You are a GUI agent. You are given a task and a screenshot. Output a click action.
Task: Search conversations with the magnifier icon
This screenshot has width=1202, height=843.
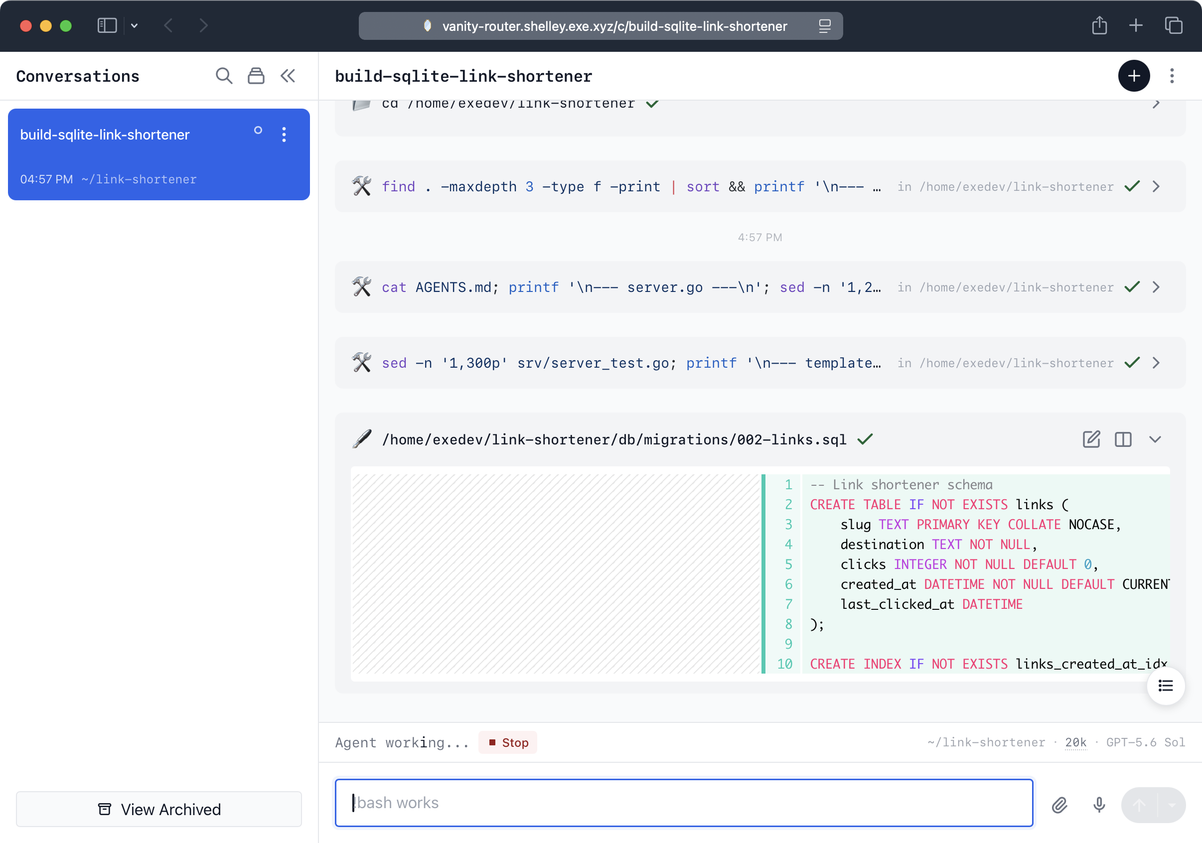[x=224, y=76]
